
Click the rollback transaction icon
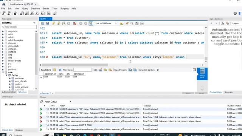[86, 23]
